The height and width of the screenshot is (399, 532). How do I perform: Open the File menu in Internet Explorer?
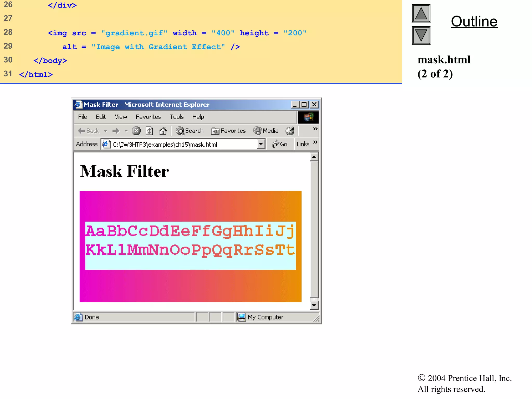tap(83, 117)
